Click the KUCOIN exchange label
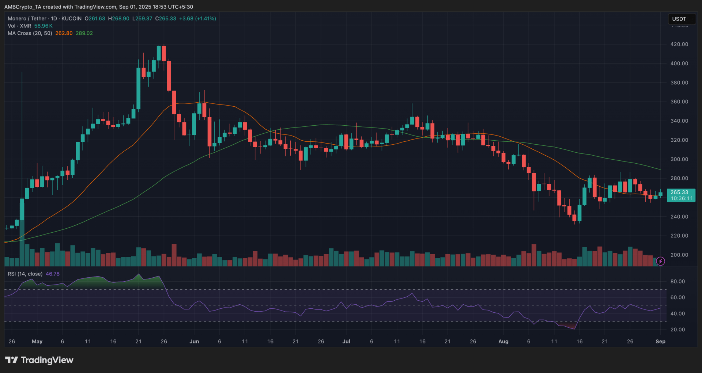The width and height of the screenshot is (702, 373). point(71,19)
